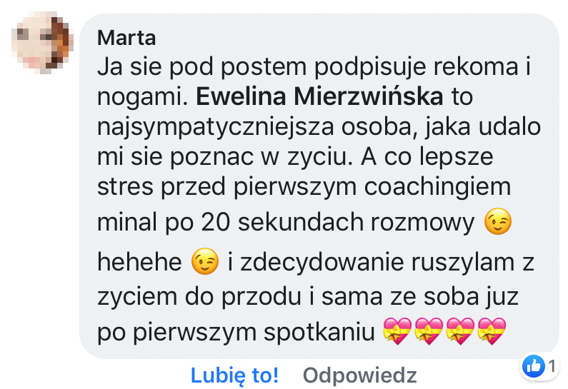
Task: Click the second heart-with-ribbon emoji
Action: tap(429, 330)
